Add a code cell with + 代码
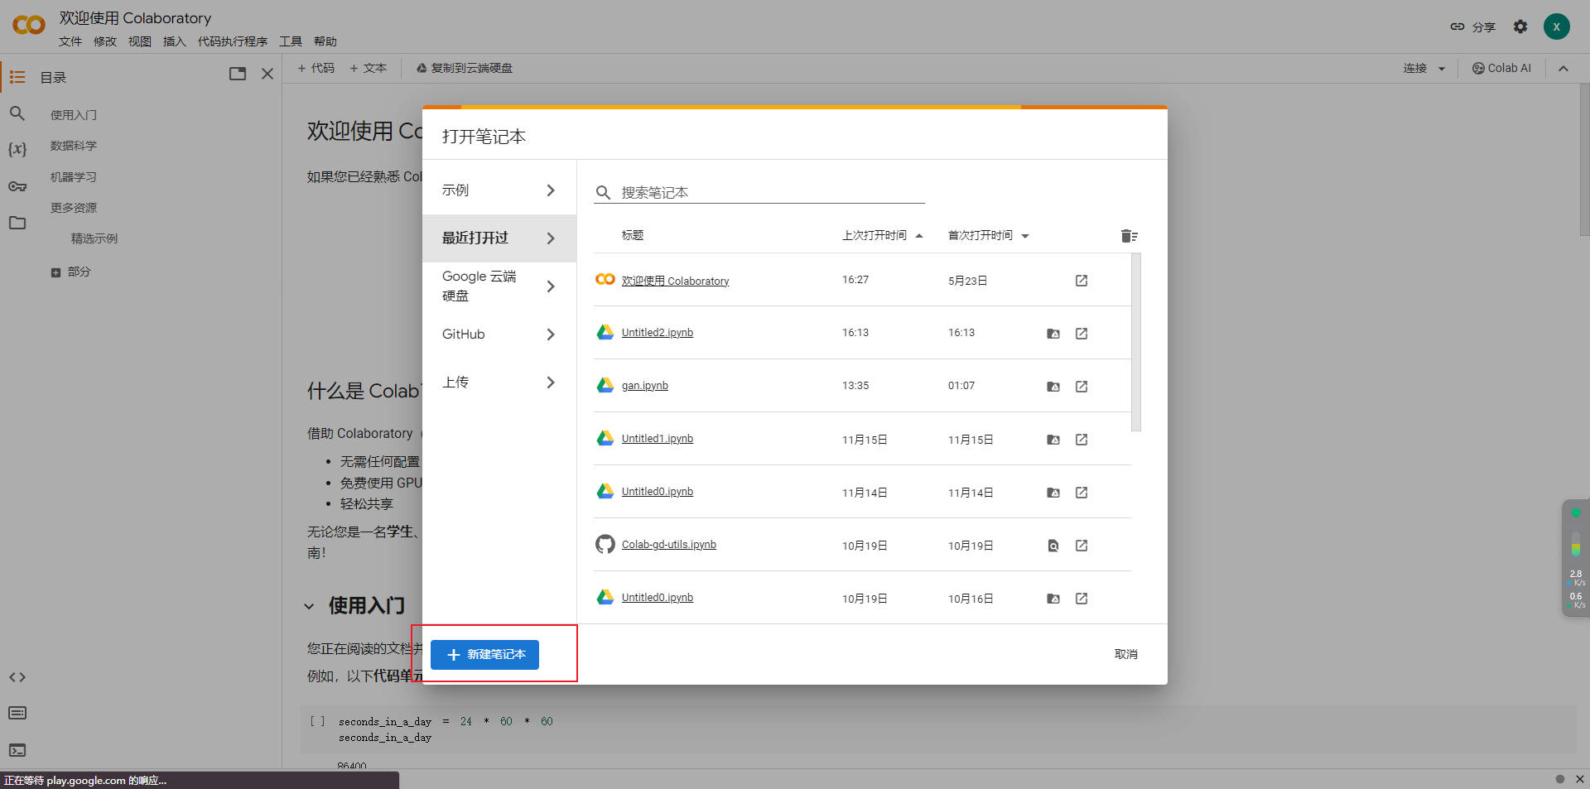 (316, 69)
